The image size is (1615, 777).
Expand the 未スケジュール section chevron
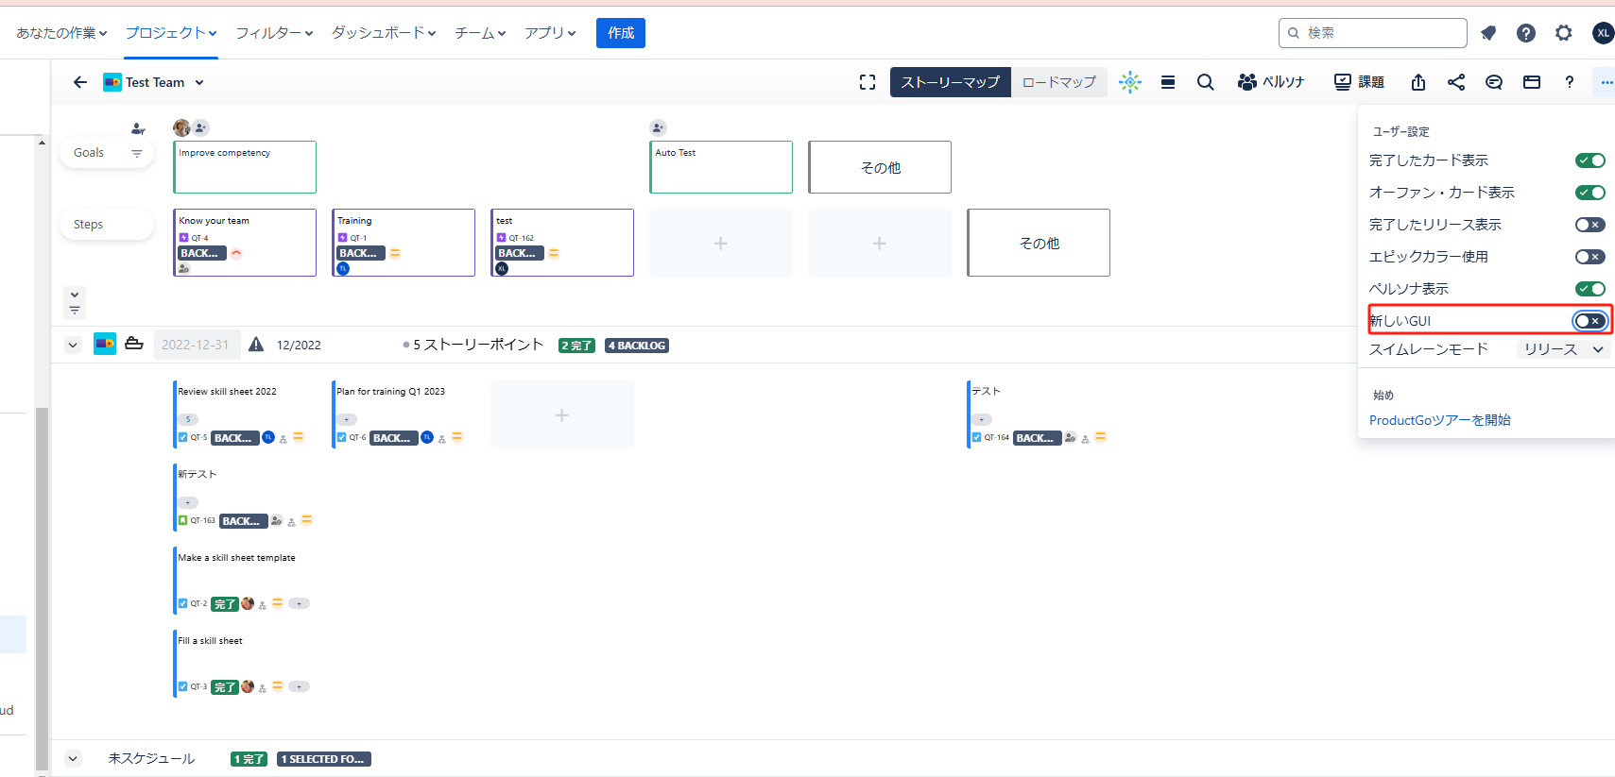[x=73, y=758]
